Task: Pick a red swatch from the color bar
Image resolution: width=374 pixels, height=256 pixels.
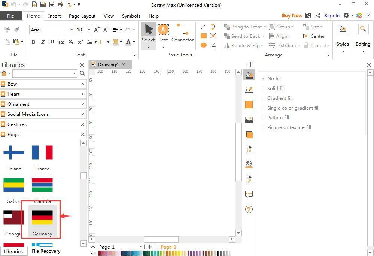Action: [x=104, y=253]
